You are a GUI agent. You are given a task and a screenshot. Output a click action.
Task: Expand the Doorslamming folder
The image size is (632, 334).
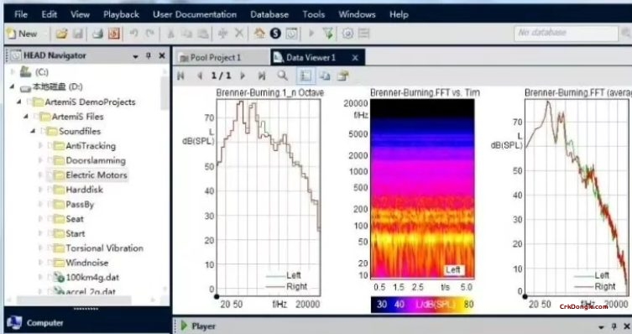click(40, 160)
